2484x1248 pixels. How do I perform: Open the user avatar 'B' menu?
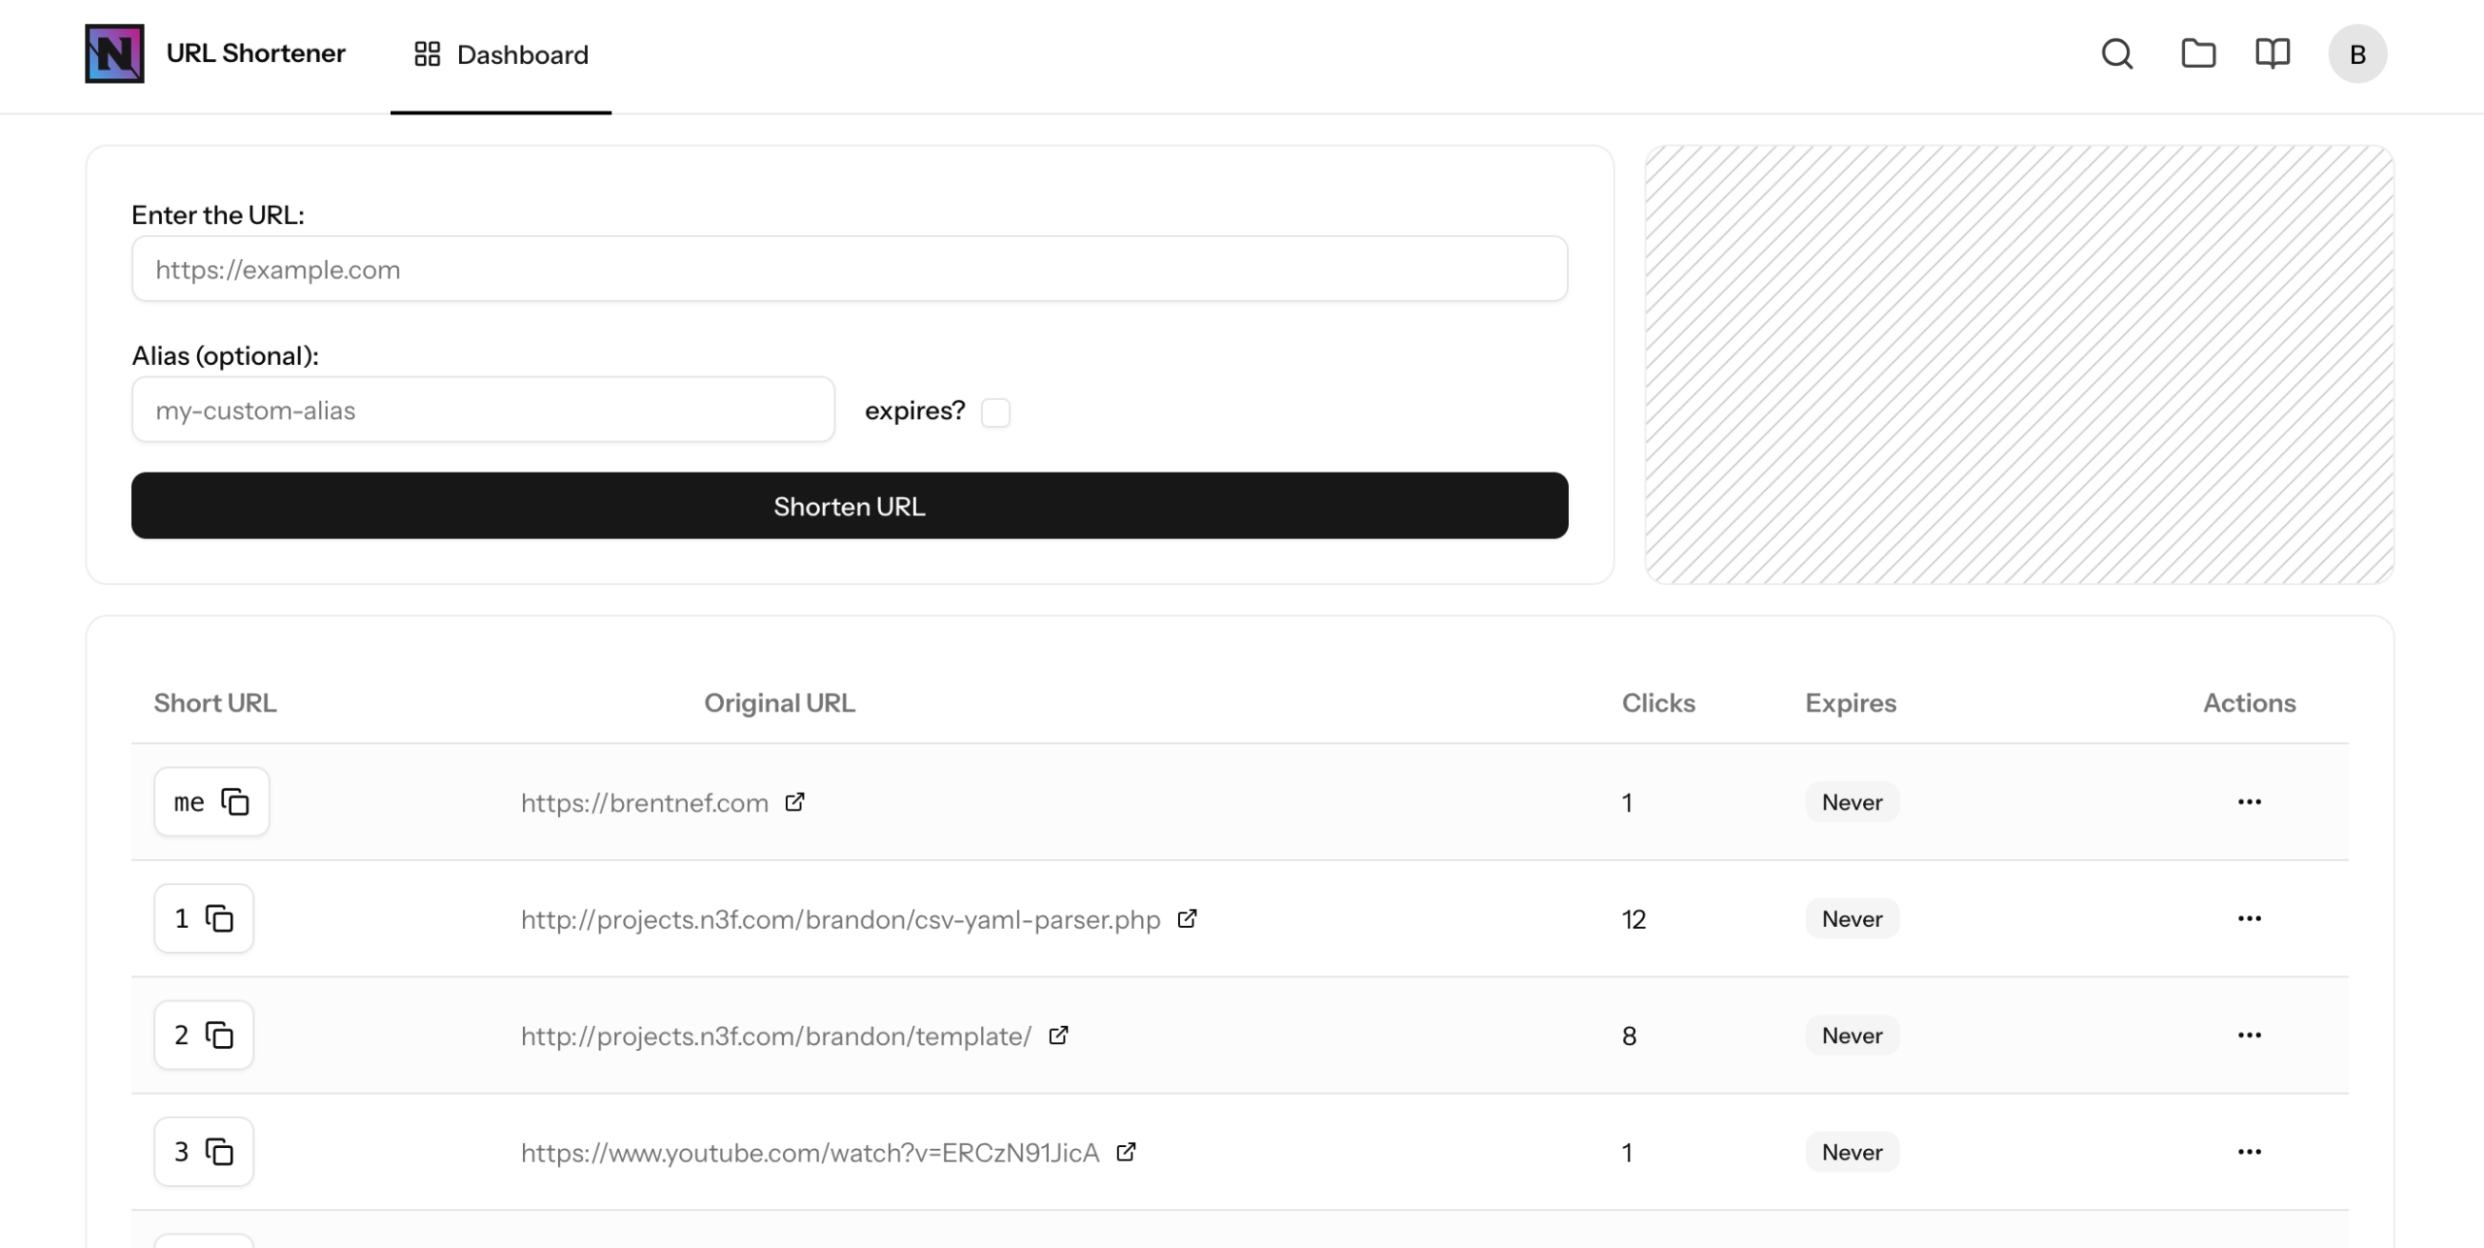(2358, 53)
